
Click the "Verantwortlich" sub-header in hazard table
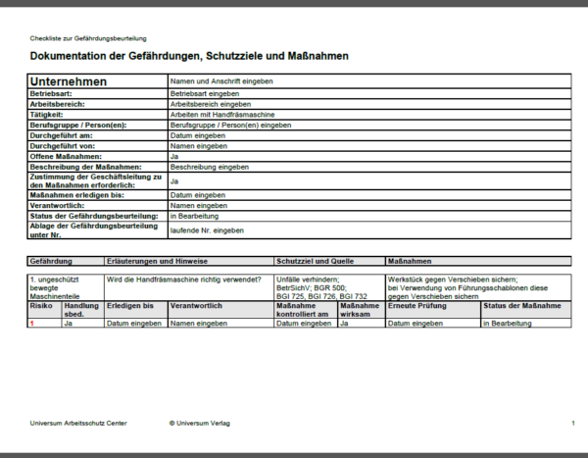[x=220, y=310]
